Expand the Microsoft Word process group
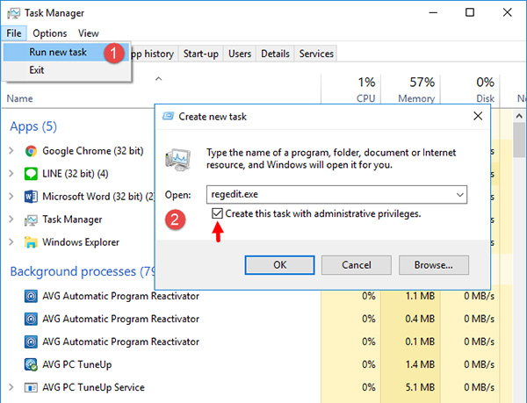Screen dimensions: 527x403 coord(11,196)
